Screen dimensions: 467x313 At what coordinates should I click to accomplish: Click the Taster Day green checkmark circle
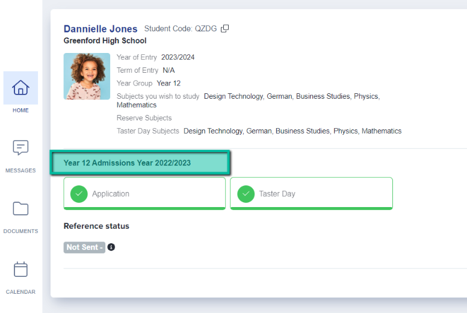246,194
